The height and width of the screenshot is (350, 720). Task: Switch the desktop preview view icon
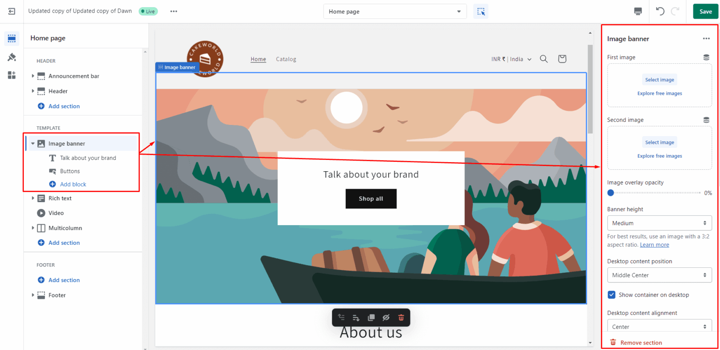638,12
